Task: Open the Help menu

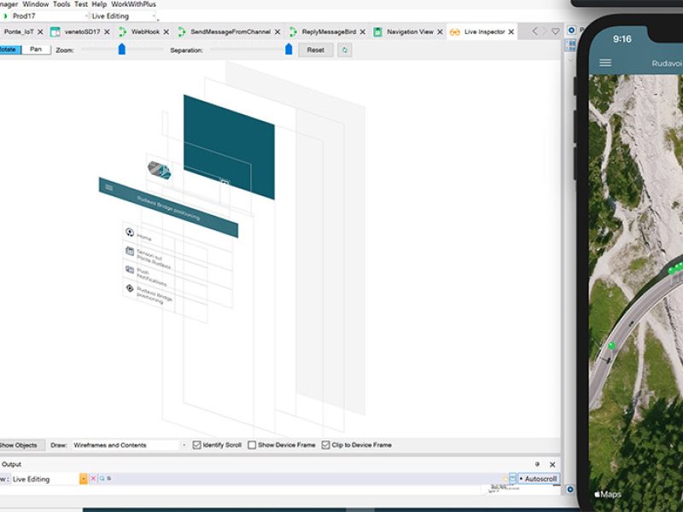Action: tap(99, 4)
